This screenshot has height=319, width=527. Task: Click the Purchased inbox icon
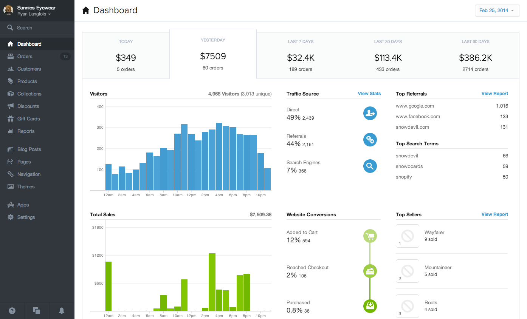(370, 306)
